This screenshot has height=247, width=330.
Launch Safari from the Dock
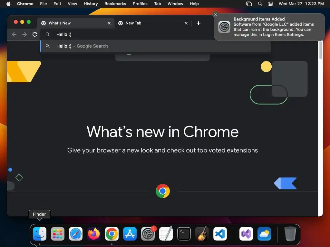point(76,234)
